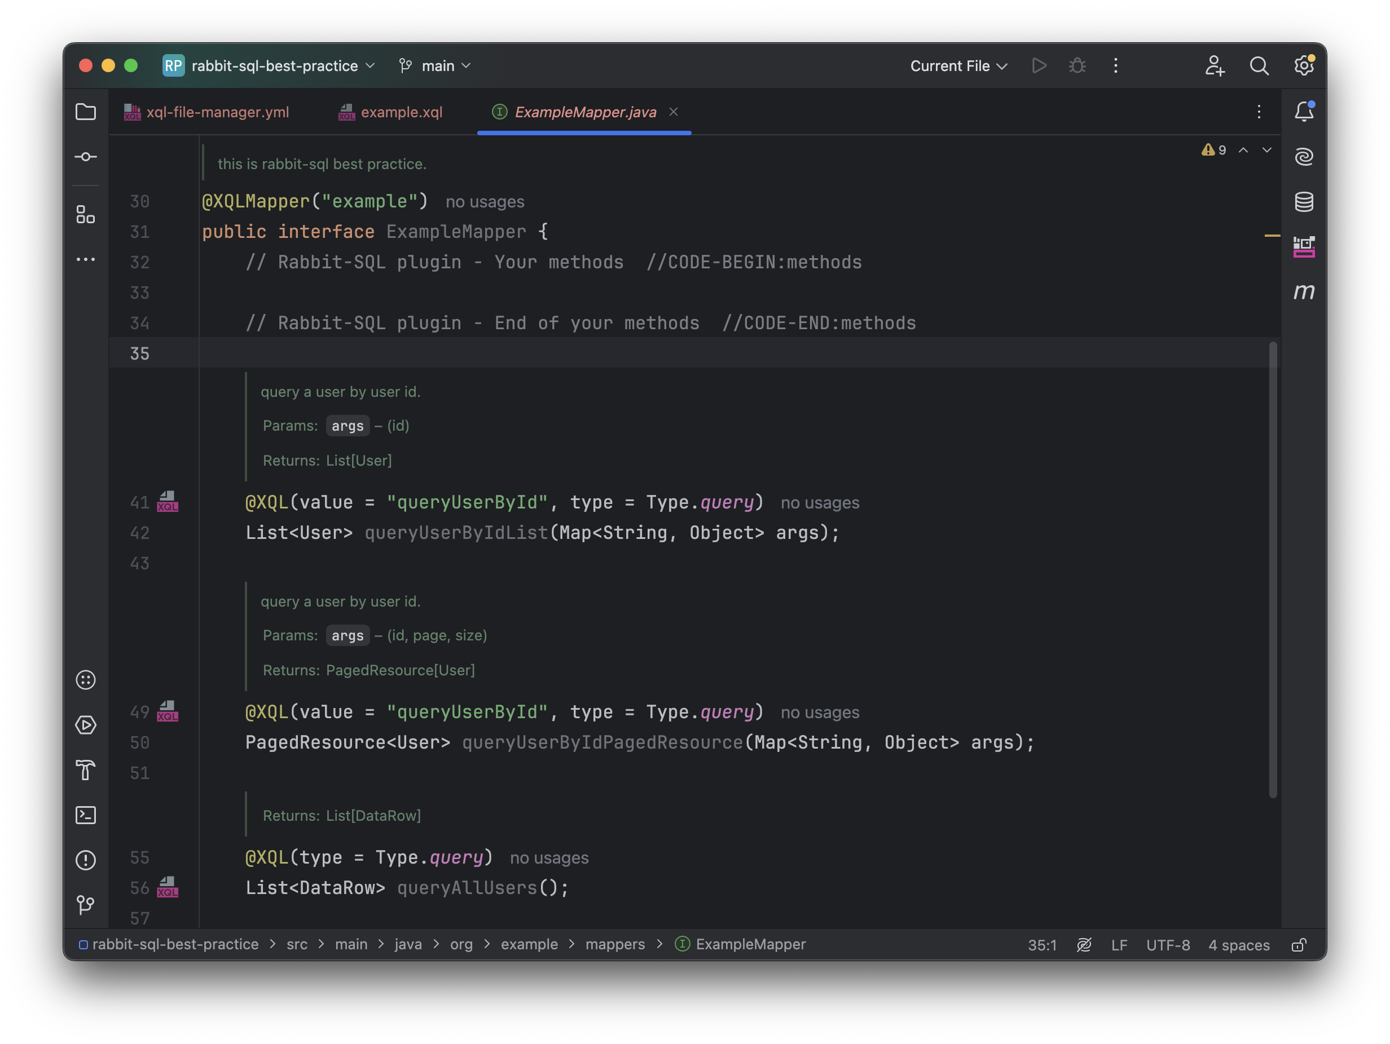This screenshot has height=1044, width=1390.
Task: Toggle AI completion status icon
Action: pyautogui.click(x=1084, y=945)
